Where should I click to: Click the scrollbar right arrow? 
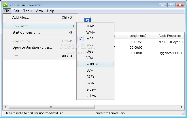tap(182, 107)
